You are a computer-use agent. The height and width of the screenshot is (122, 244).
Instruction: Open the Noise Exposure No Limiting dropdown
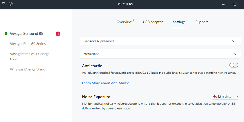[225, 97]
